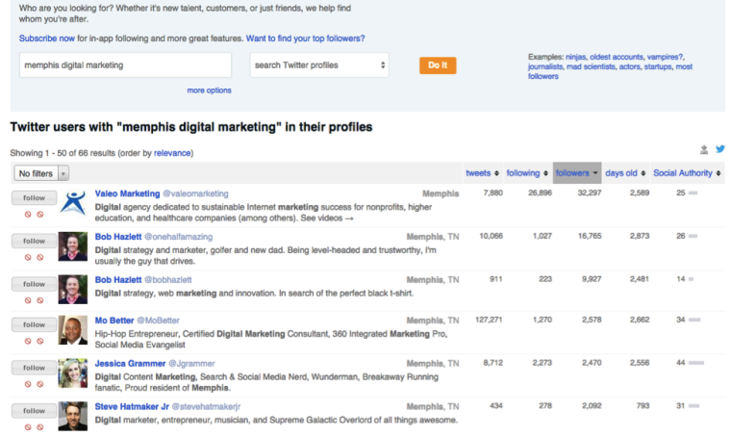
Task: Open the @valeomarketing handle link
Action: click(195, 193)
